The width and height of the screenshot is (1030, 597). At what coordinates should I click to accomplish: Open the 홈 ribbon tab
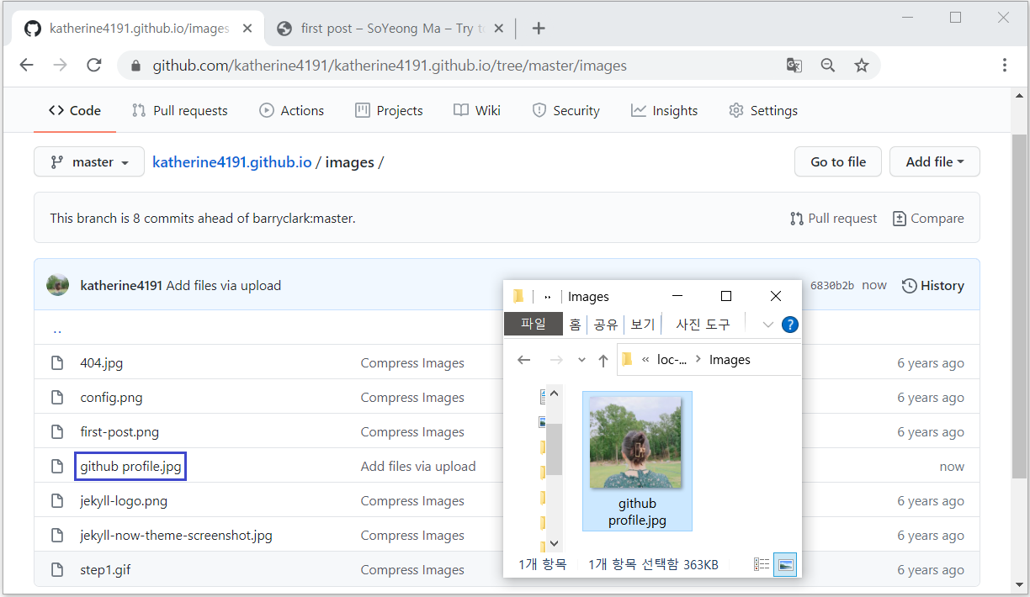(575, 324)
